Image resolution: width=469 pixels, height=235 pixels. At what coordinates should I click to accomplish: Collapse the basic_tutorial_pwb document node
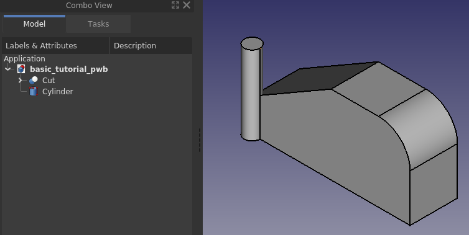pos(8,69)
